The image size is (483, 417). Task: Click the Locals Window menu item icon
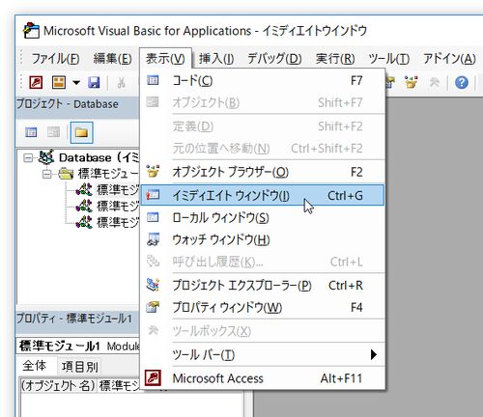coord(153,217)
